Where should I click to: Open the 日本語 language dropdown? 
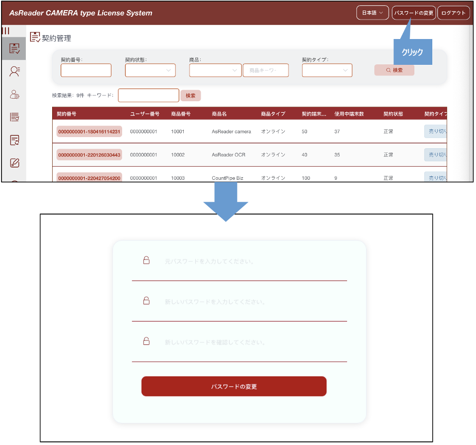coord(372,13)
